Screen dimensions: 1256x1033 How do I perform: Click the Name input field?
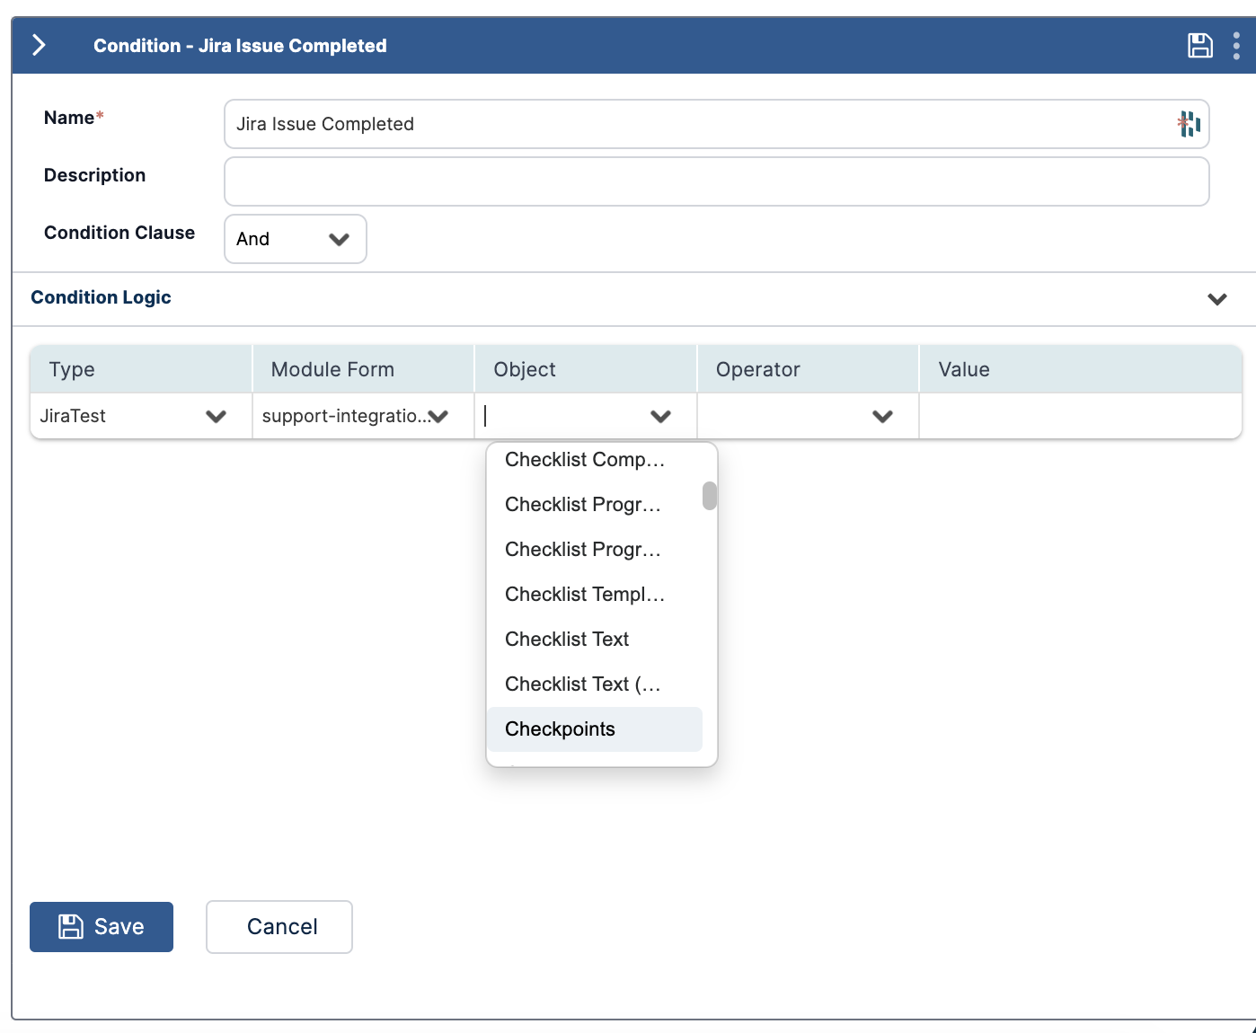click(x=701, y=124)
